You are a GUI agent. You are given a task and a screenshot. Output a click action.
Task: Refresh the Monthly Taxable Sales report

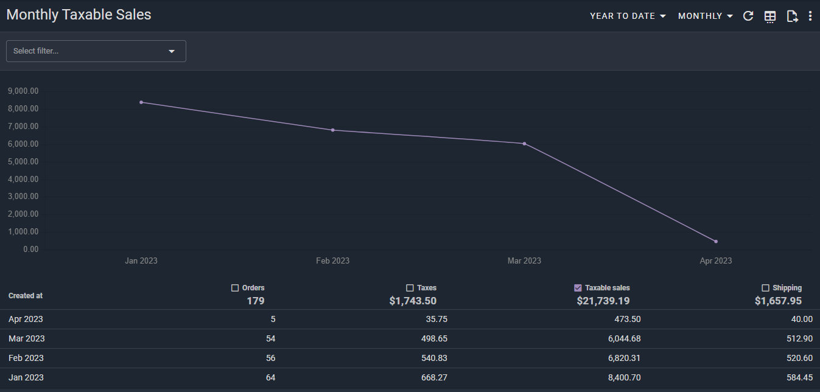[748, 16]
